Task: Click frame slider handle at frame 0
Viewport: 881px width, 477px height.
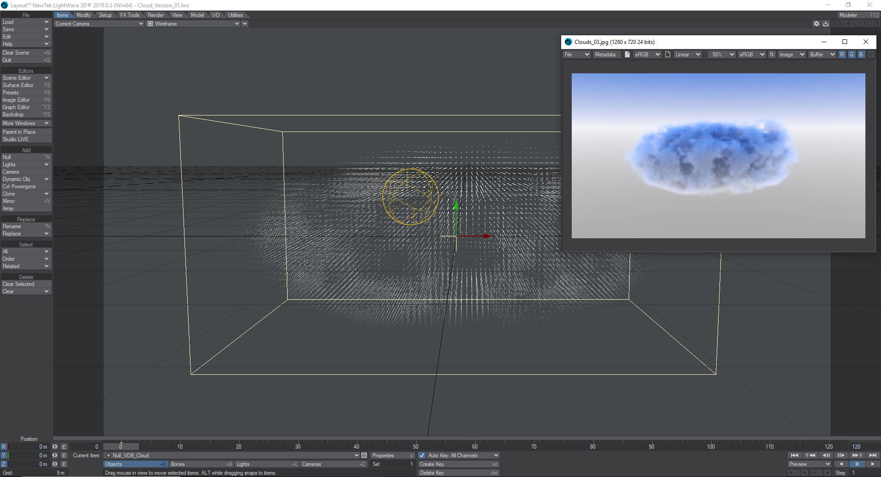Action: pyautogui.click(x=121, y=446)
